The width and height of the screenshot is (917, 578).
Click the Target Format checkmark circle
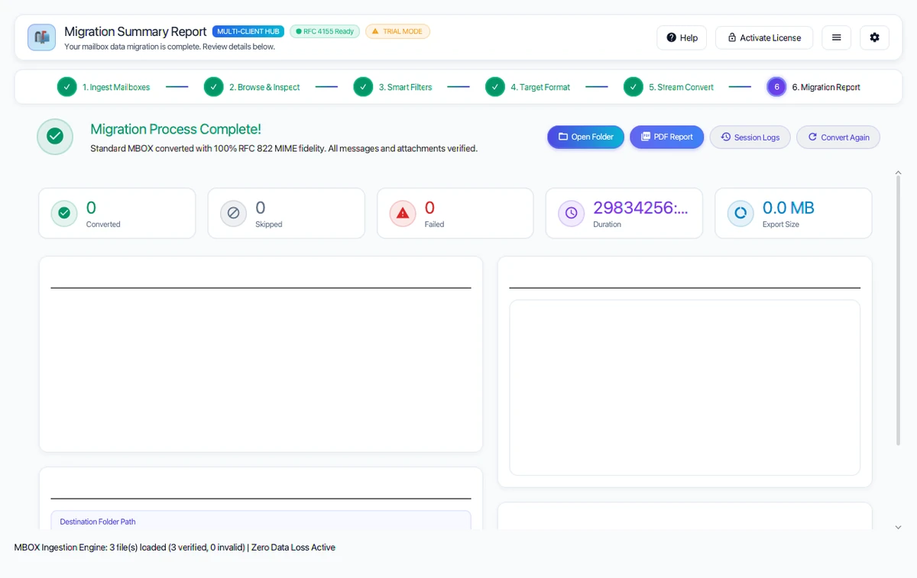click(495, 87)
